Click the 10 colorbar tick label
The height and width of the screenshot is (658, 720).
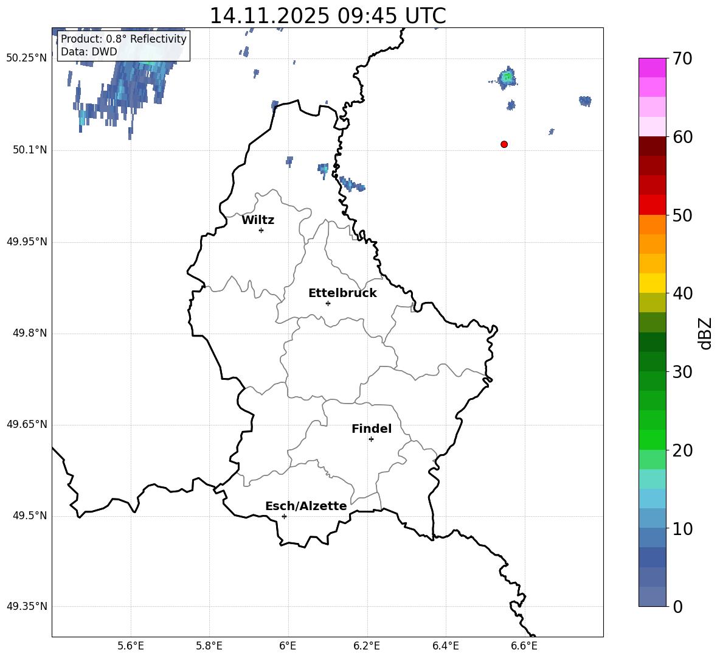pos(682,528)
